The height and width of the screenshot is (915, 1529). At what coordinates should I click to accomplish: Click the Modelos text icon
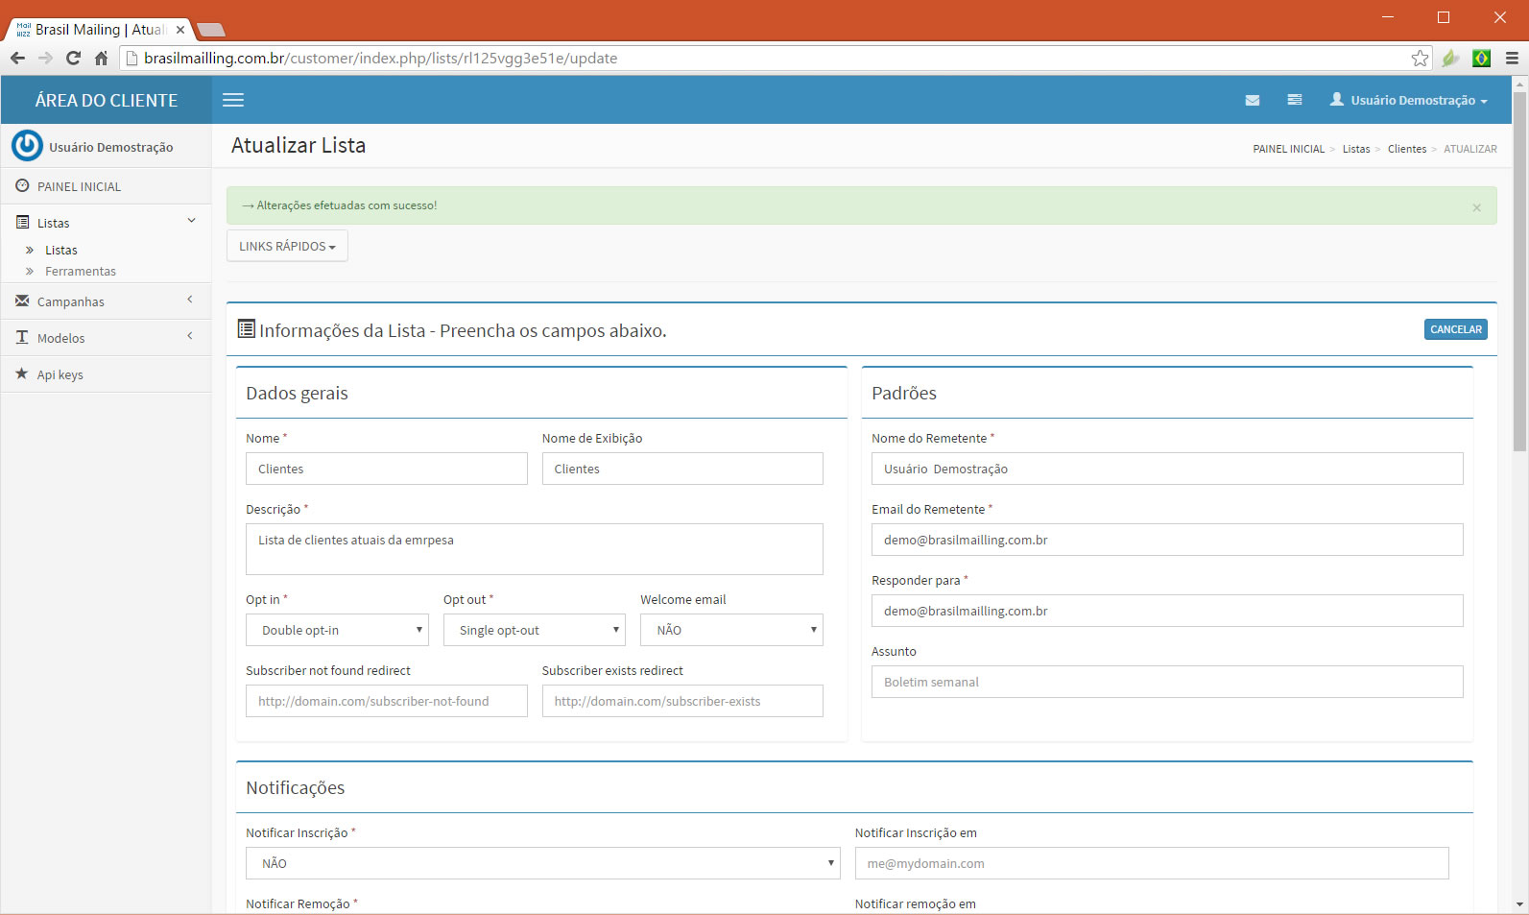(22, 337)
